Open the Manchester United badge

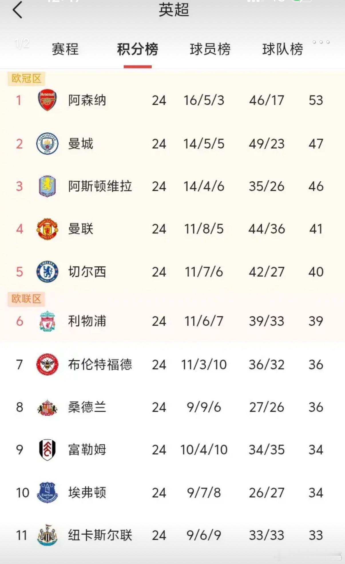pos(47,229)
